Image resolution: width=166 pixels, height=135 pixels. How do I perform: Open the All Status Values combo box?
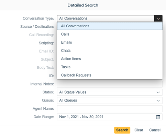tap(110, 92)
